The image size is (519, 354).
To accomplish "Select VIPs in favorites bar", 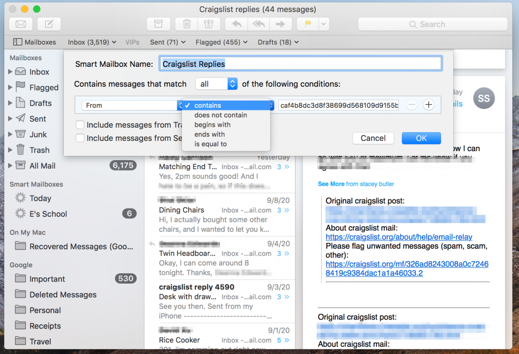I will point(132,42).
